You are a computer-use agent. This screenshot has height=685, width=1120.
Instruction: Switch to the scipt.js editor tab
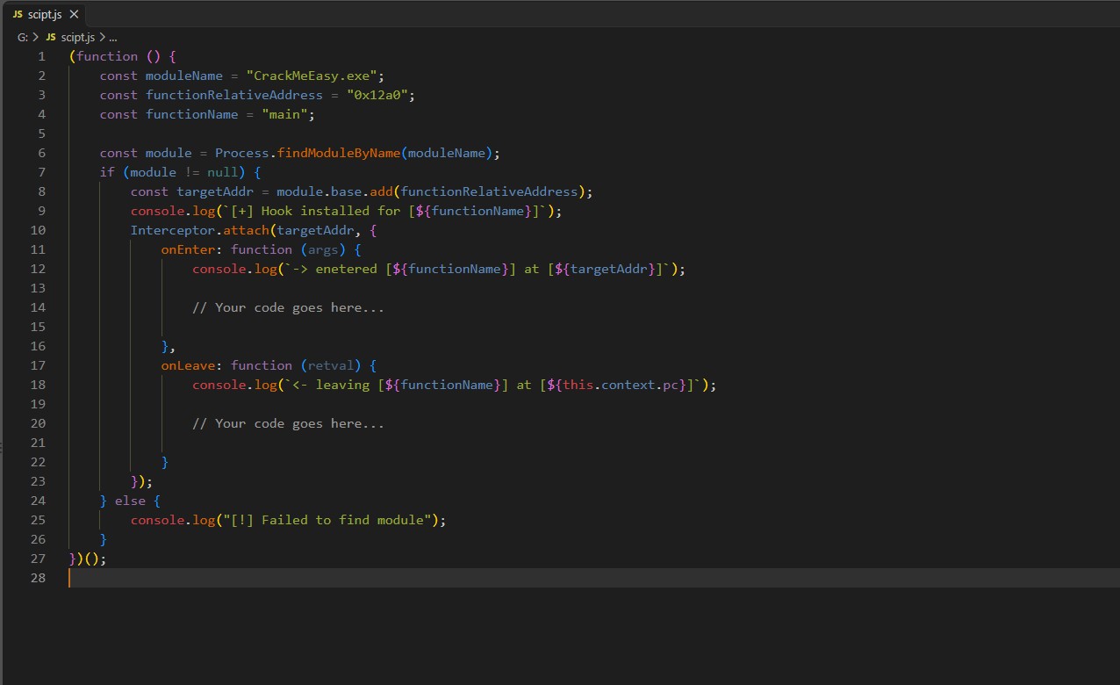(45, 14)
